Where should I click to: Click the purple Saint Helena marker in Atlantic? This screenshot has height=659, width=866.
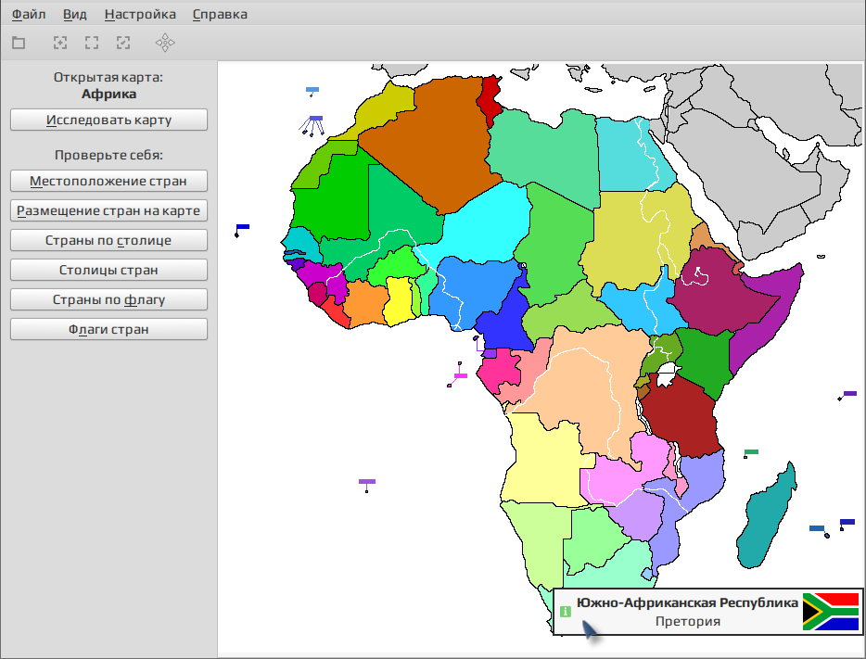click(x=367, y=484)
